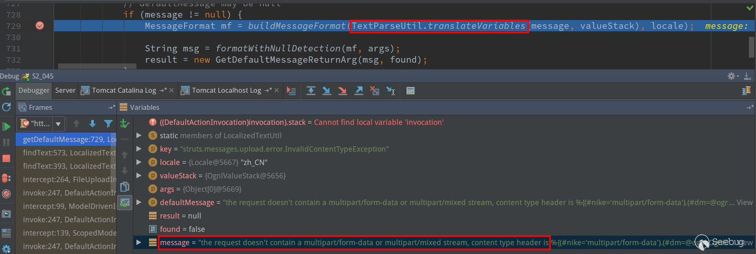Open the thread selector dropdown "htt..."
Image resolution: width=756 pixels, height=254 pixels.
pos(41,124)
